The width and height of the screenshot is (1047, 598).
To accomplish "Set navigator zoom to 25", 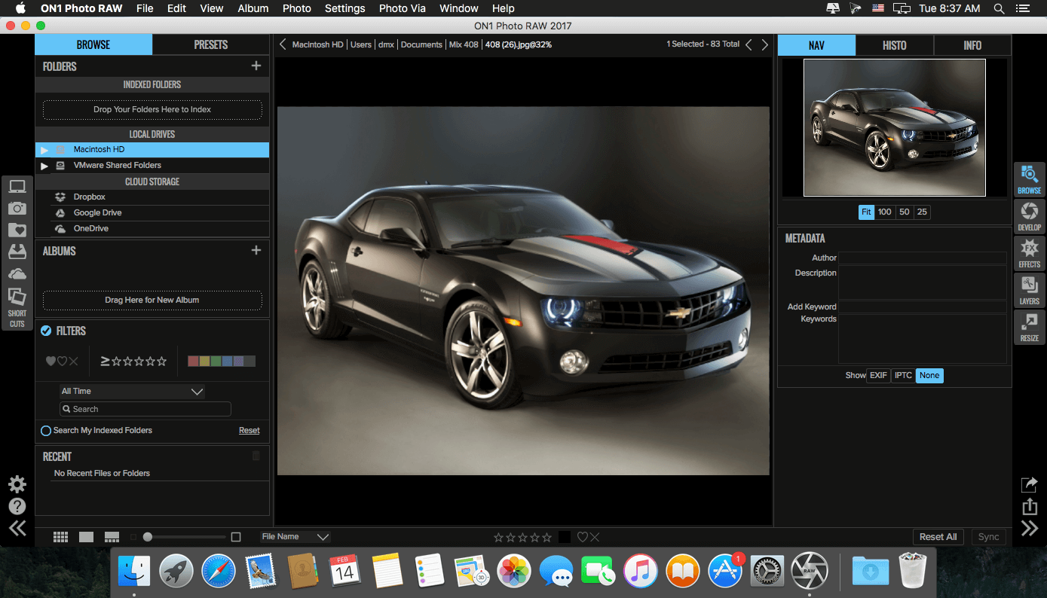I will [922, 212].
